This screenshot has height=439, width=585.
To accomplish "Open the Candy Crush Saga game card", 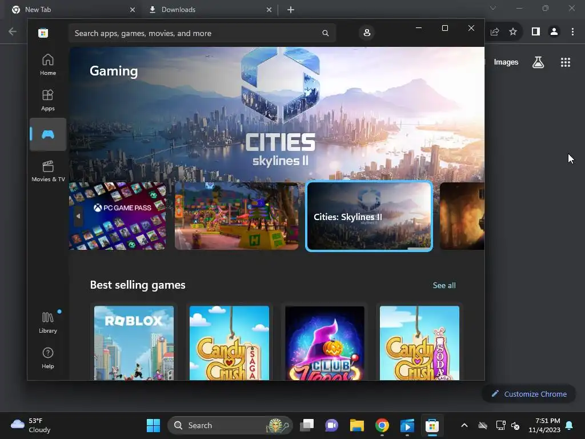I will click(x=229, y=343).
